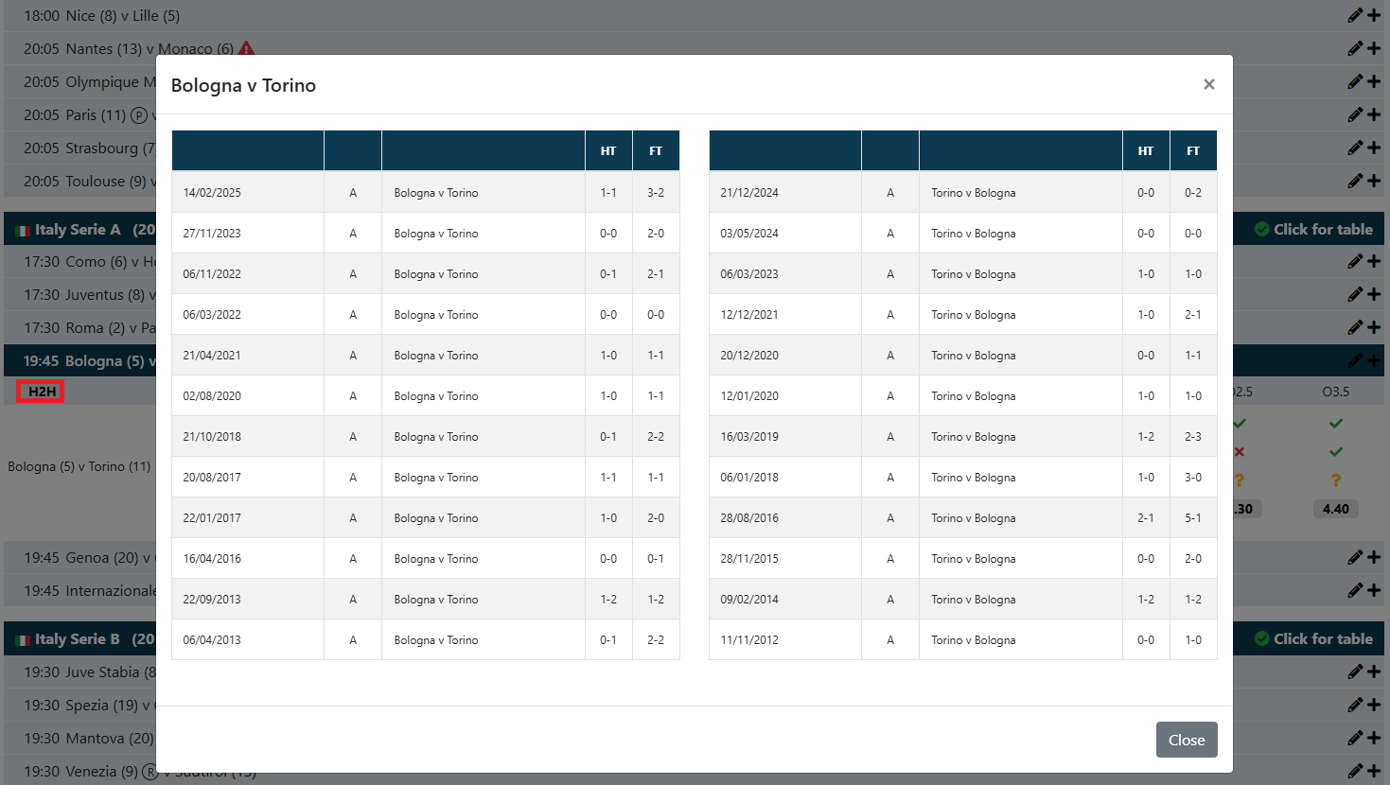Screen dimensions: 1390x785
Task: Select the 21/12/2024 Torino v Bologna row
Action: click(962, 193)
